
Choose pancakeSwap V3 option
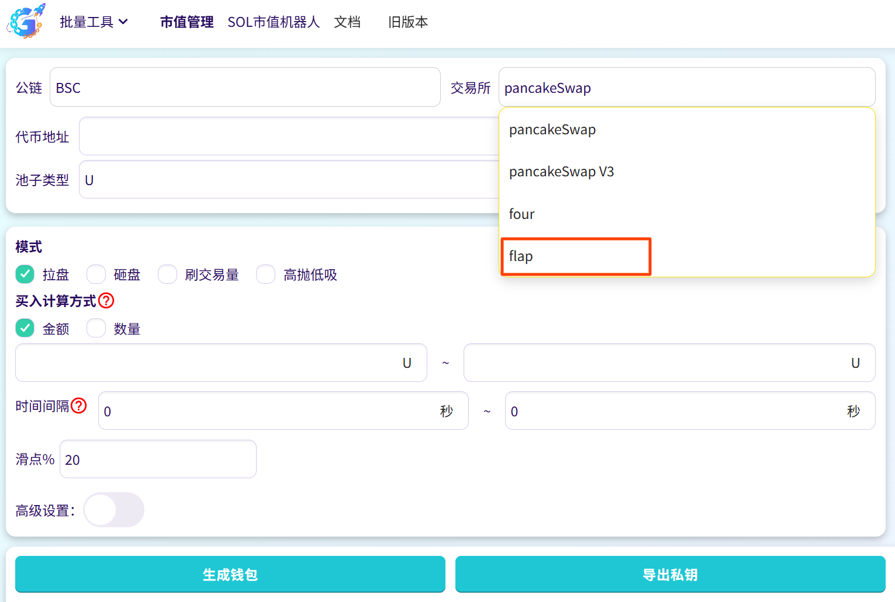(561, 172)
